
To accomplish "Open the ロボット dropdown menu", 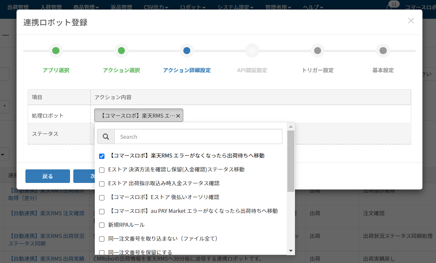I will click(x=193, y=7).
